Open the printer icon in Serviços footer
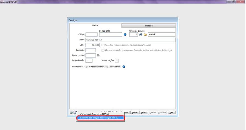Screen dimensions: 246x130 point(71,113)
